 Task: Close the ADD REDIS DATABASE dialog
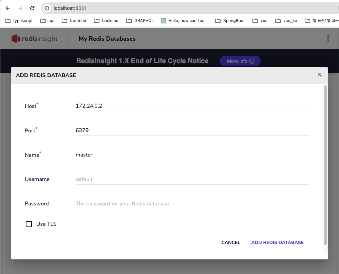(319, 75)
